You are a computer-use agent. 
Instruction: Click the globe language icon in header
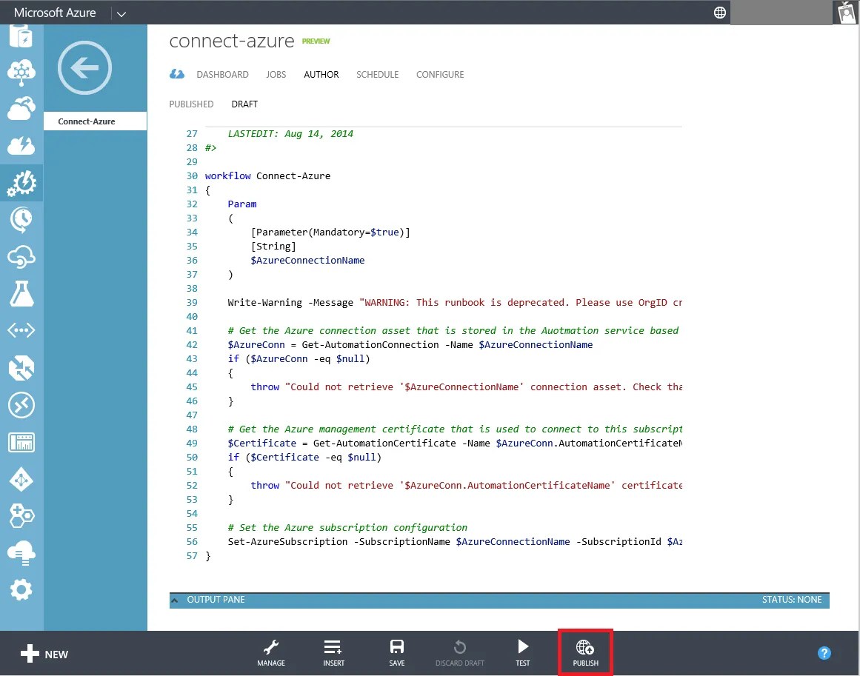pos(719,12)
